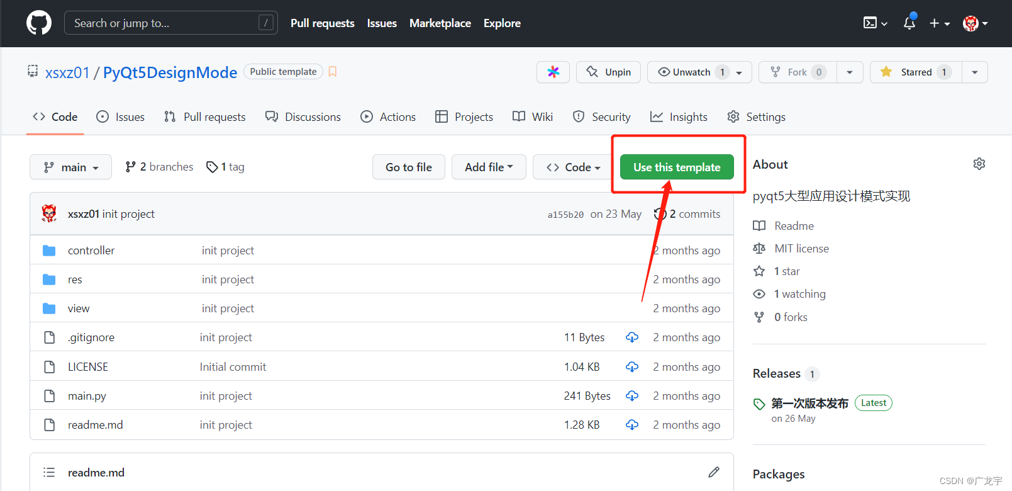Open the LICENSE file
The width and height of the screenshot is (1012, 491).
point(88,366)
